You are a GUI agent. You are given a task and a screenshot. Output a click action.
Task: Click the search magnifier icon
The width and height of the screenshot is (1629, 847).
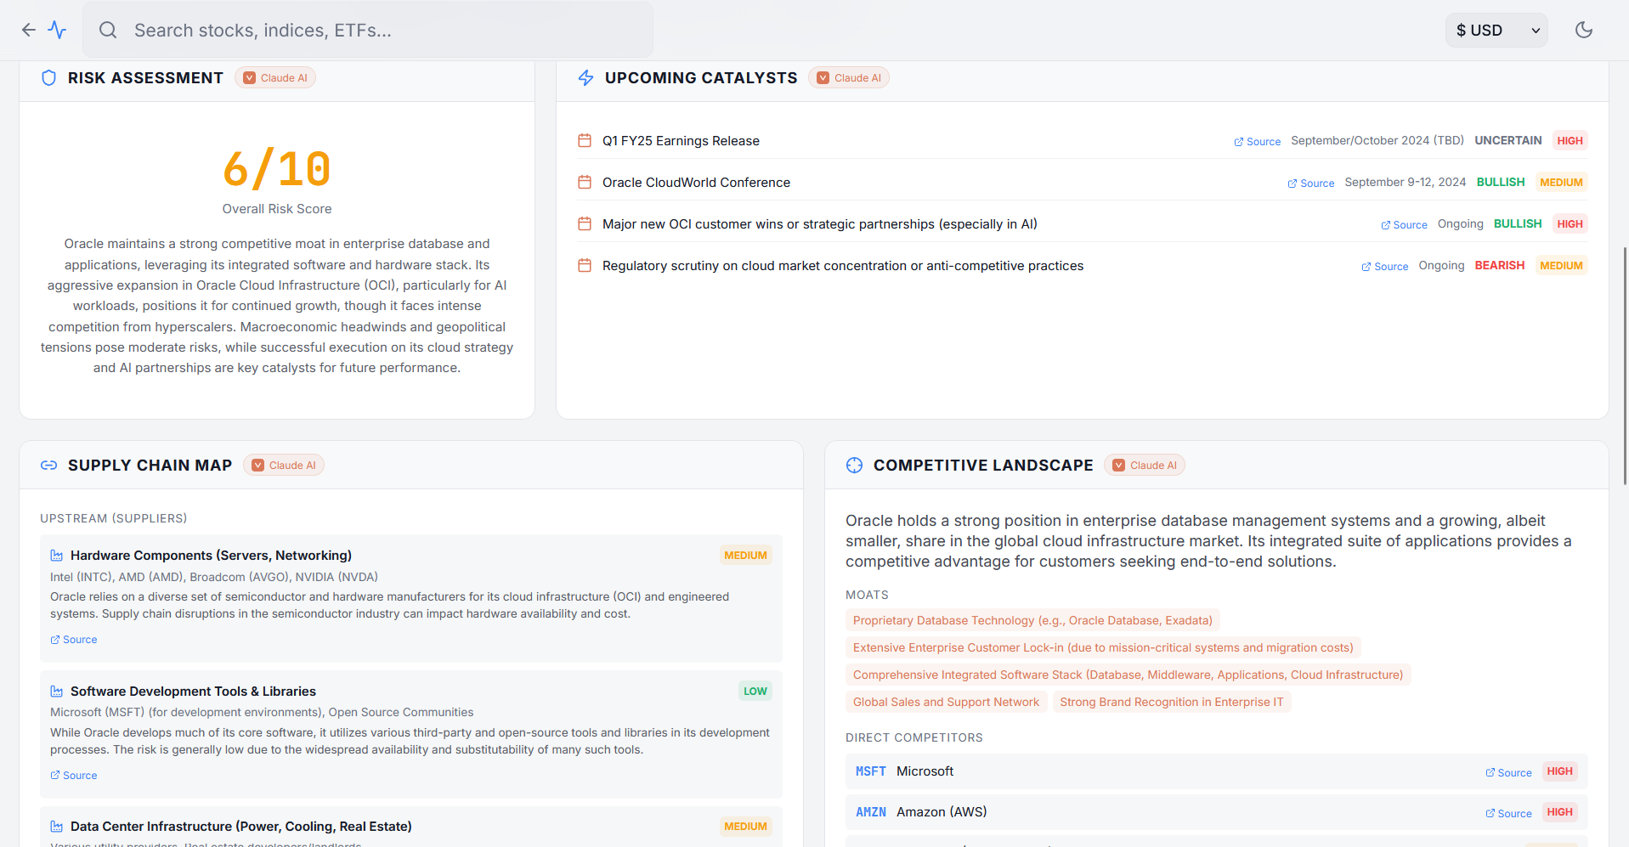[108, 30]
